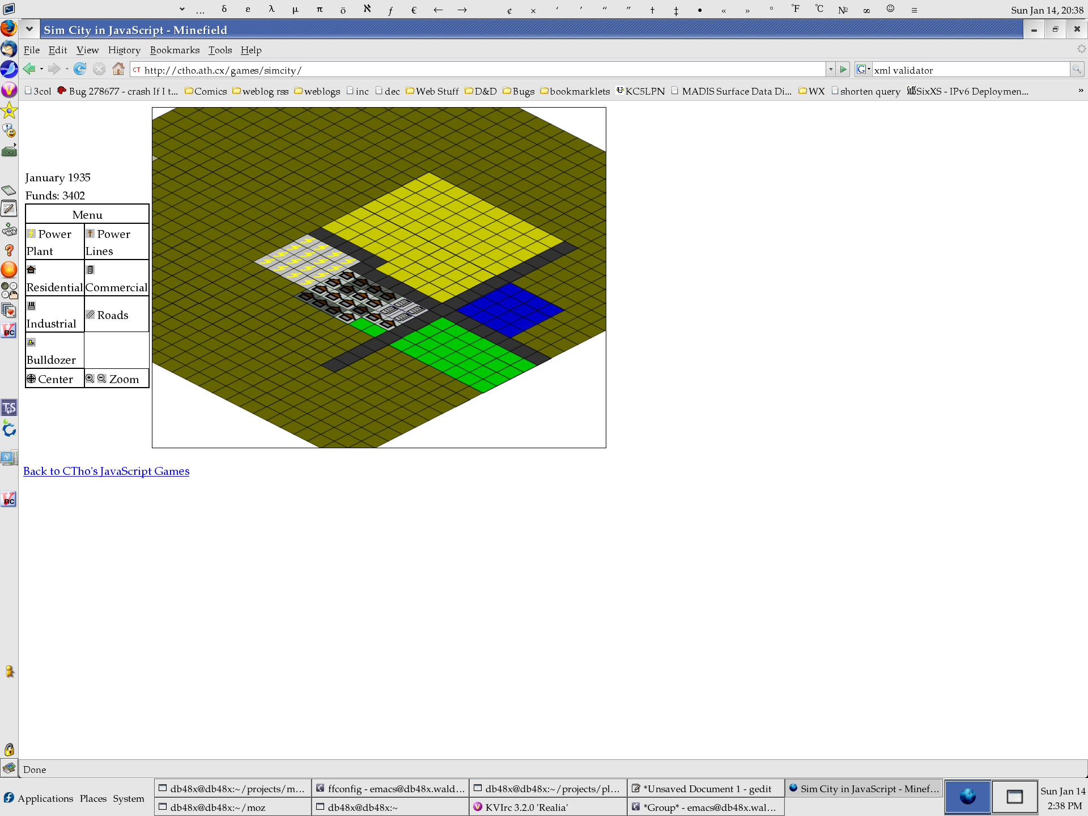Launch the calculator from the side panel

point(9,190)
